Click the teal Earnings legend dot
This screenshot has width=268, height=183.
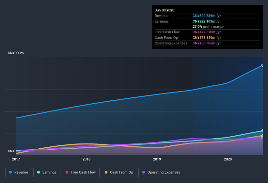pos(39,172)
